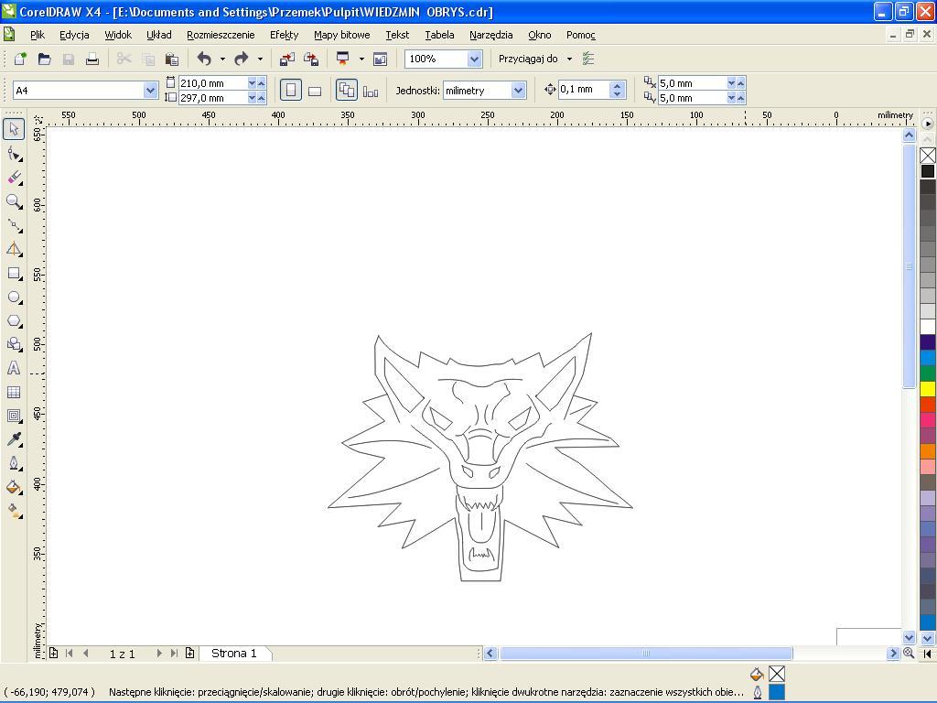This screenshot has height=703, width=937.
Task: Open the paper size A4 dropdown
Action: click(150, 91)
